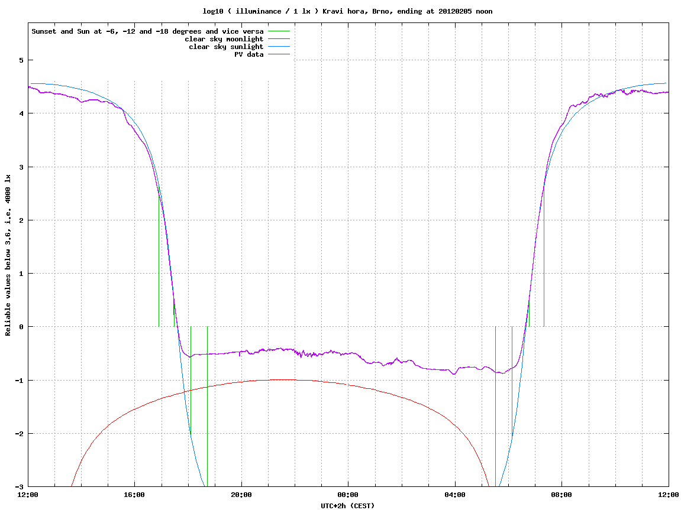
Task: Click the peak of the red moonlight curve
Action: click(x=282, y=379)
